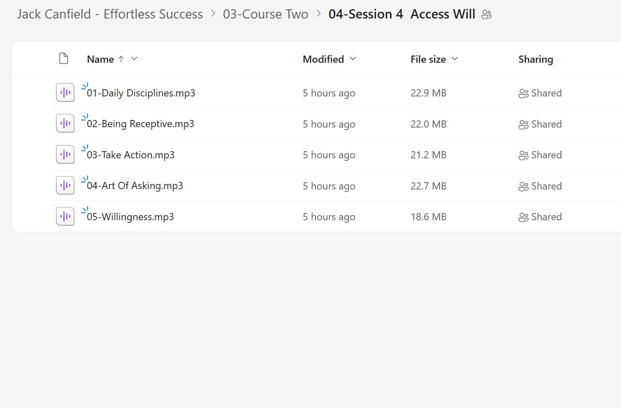The image size is (621, 408).
Task: Open the Modified column dropdown
Action: 353,59
